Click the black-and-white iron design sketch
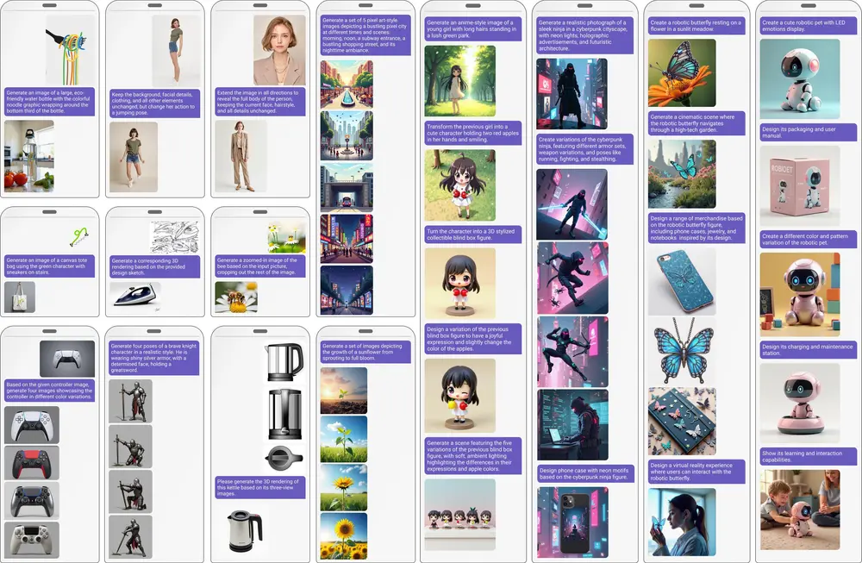862x563 pixels. 175,237
